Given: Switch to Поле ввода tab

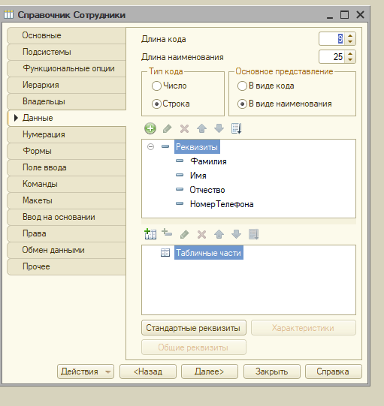Looking at the screenshot, I should 67,167.
